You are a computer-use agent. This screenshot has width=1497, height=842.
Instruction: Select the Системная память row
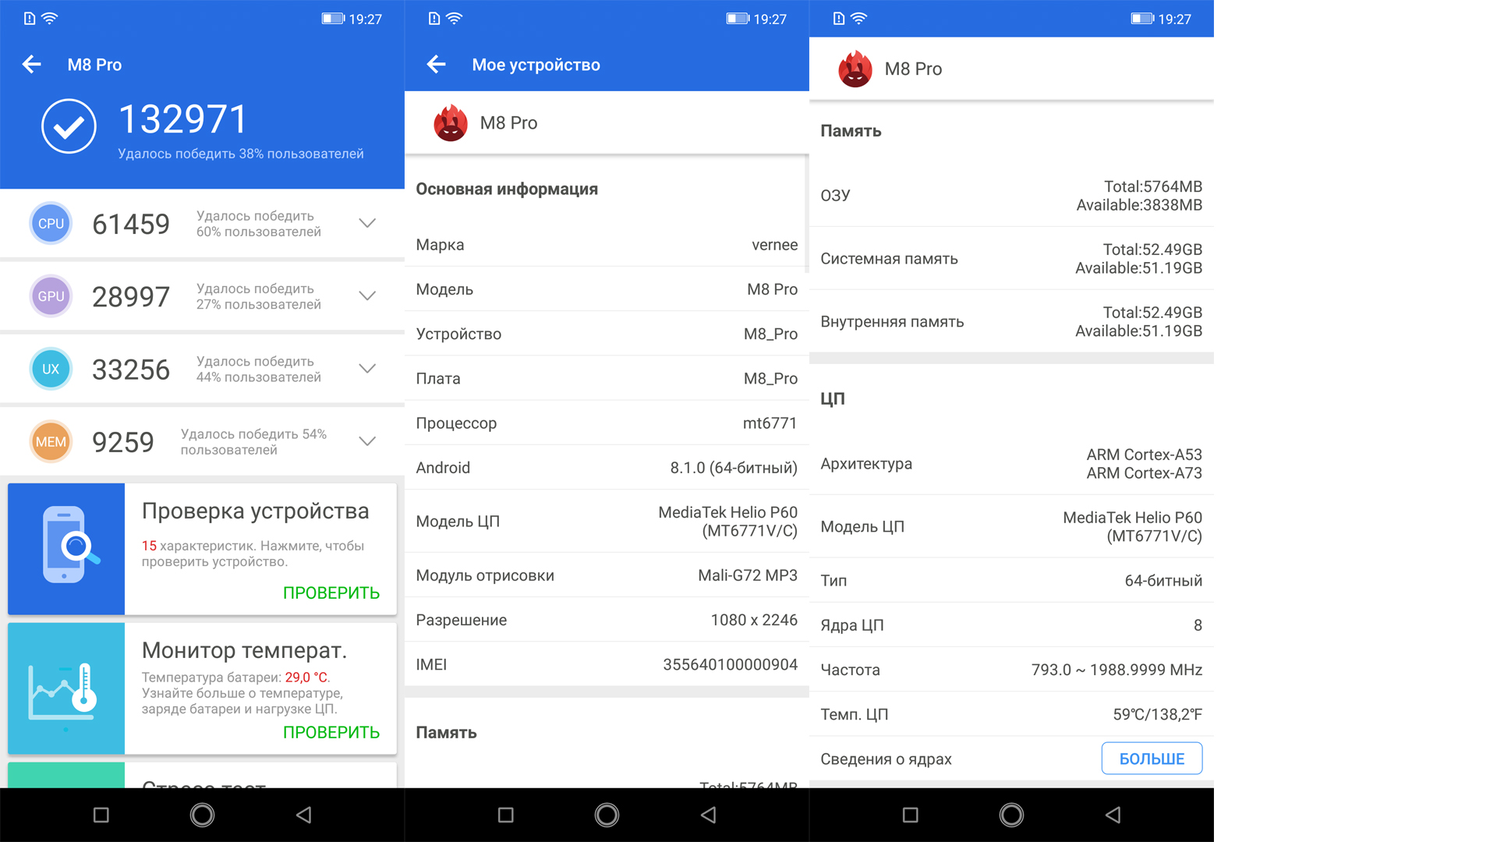(1011, 258)
